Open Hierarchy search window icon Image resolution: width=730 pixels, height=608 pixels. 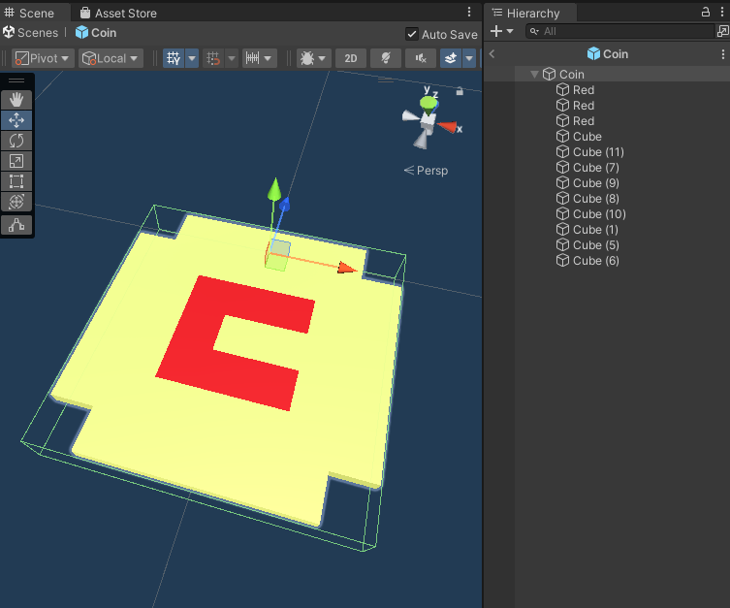pyautogui.click(x=723, y=31)
